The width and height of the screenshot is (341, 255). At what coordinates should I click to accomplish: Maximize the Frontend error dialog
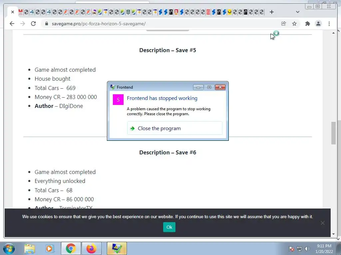click(209, 87)
